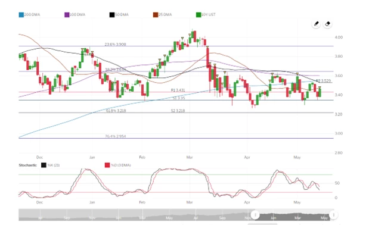Select the pencil draw tool
The image size is (372, 225).
pos(316,24)
